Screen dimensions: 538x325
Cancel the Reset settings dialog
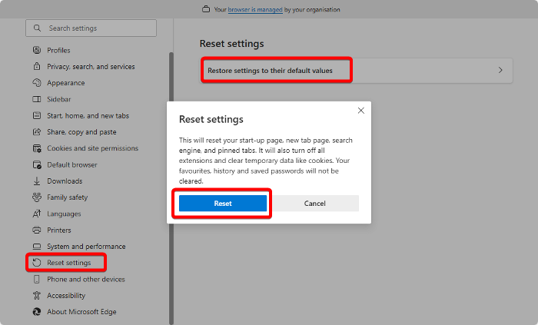(x=314, y=204)
